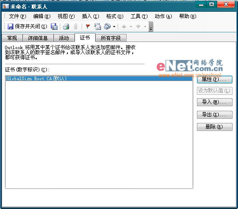Click the red Follow Up flag icon
The height and width of the screenshot is (209, 238).
point(88,26)
